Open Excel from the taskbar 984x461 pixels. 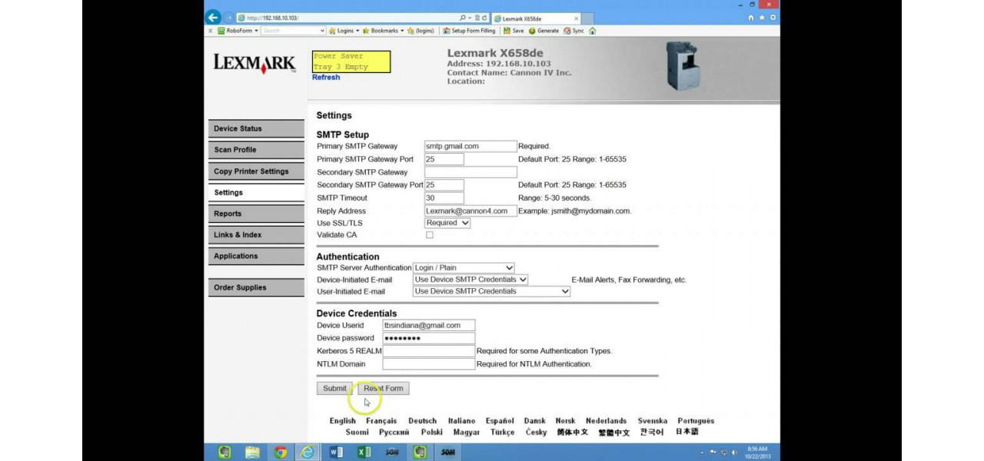click(x=364, y=452)
